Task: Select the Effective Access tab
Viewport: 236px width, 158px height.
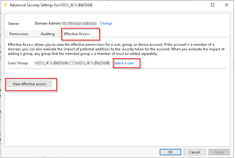Action: (x=77, y=34)
